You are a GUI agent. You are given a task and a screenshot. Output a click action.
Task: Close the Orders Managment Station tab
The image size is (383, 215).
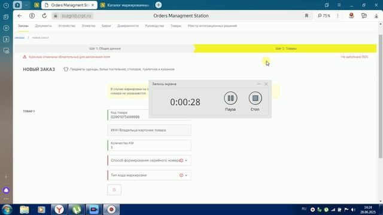point(93,5)
